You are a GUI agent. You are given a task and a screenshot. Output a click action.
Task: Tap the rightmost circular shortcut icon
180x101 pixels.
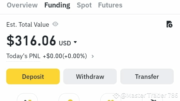coord(152,98)
